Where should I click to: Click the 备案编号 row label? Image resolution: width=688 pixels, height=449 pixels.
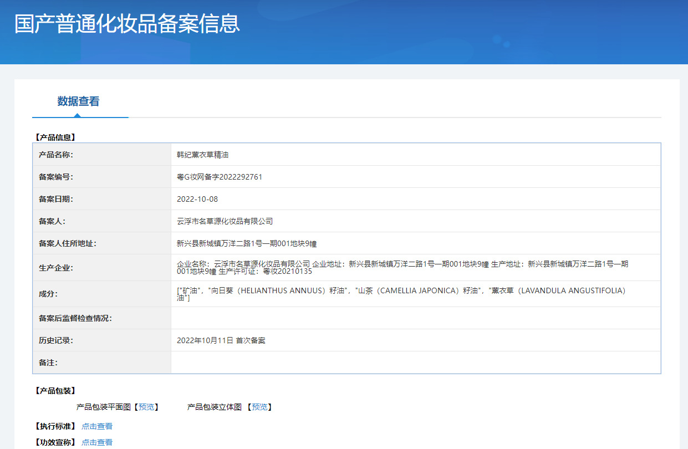coord(55,177)
